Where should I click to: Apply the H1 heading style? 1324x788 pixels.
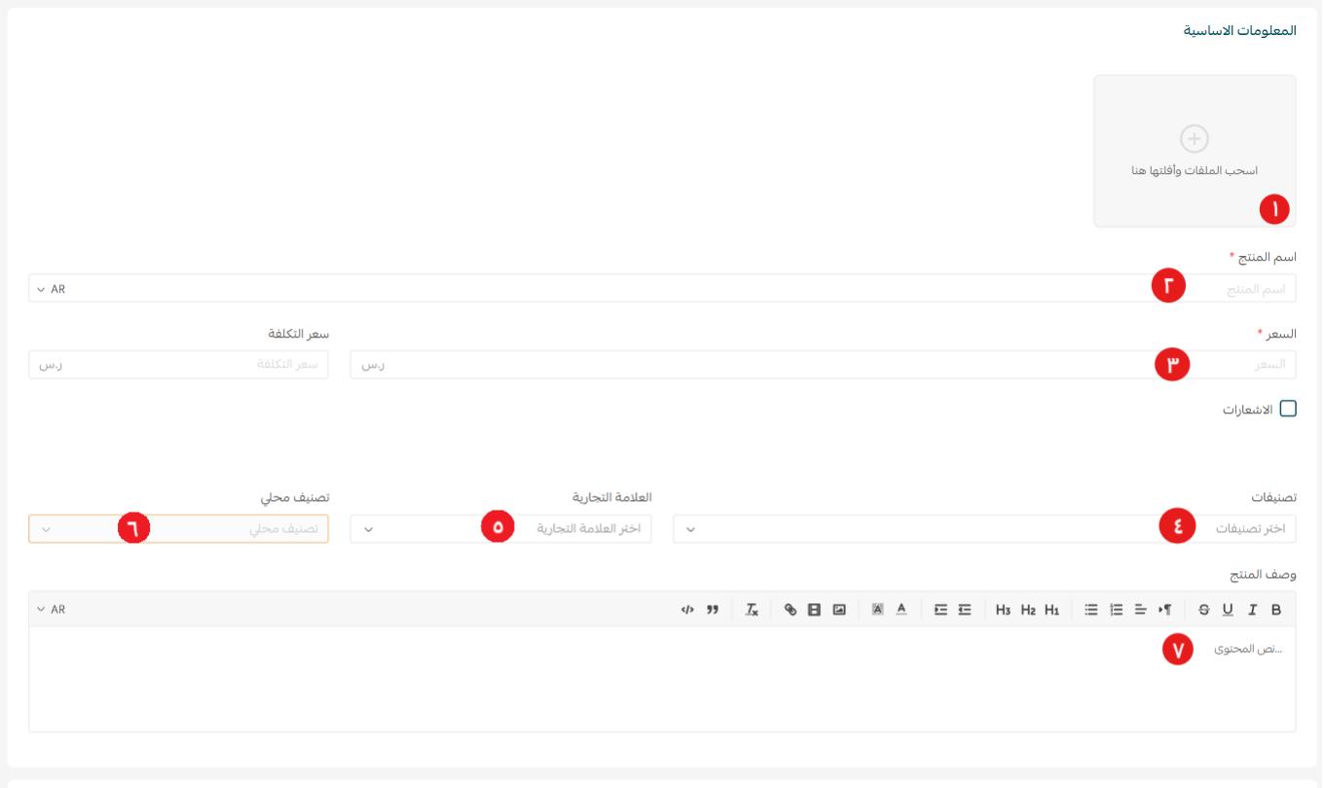point(1051,610)
